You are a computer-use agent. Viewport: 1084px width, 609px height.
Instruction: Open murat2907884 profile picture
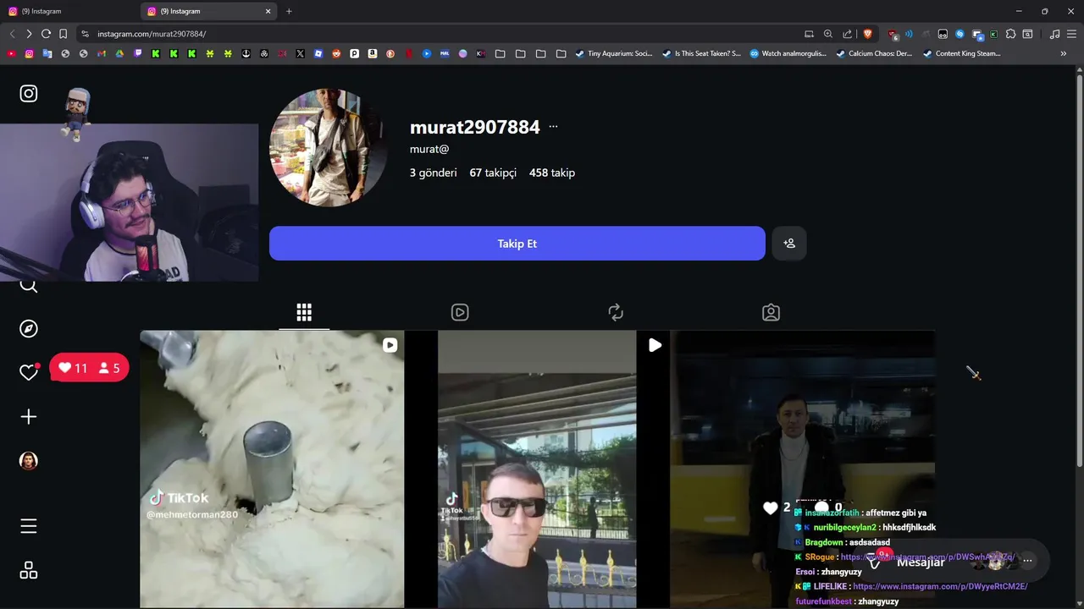[329, 148]
